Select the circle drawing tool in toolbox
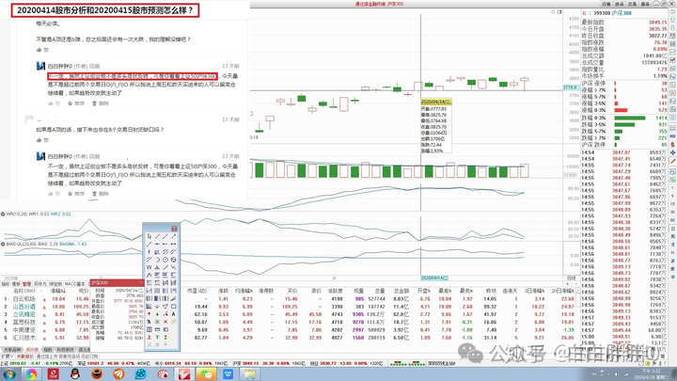This screenshot has height=381, width=677. [x=165, y=260]
